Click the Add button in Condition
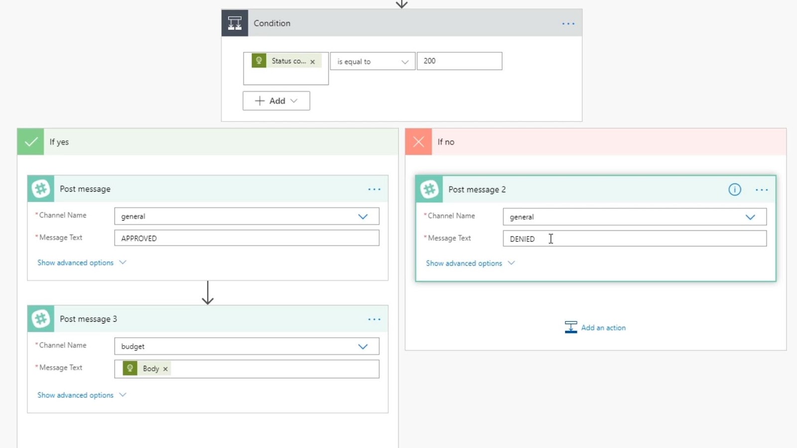This screenshot has width=797, height=448. coord(276,101)
